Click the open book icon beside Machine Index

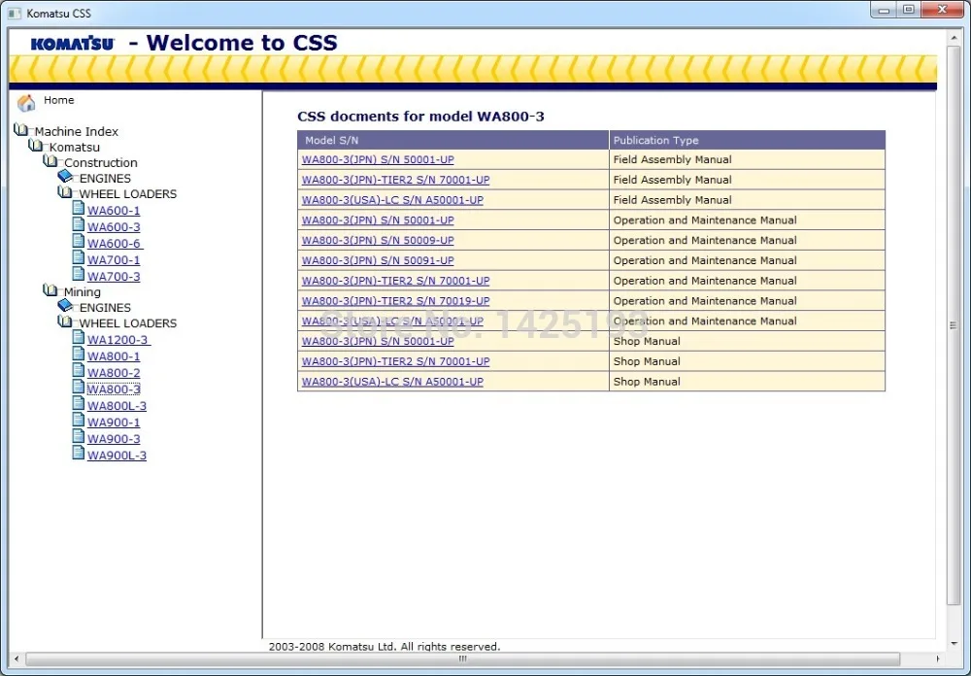(x=21, y=129)
